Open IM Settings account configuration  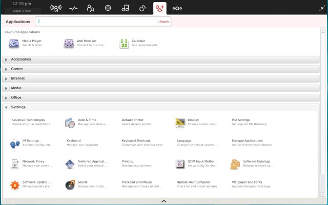(x=15, y=143)
